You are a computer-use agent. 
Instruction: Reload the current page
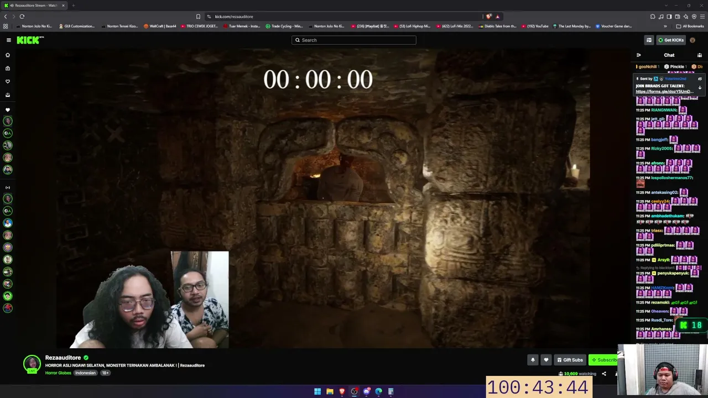pos(22,17)
